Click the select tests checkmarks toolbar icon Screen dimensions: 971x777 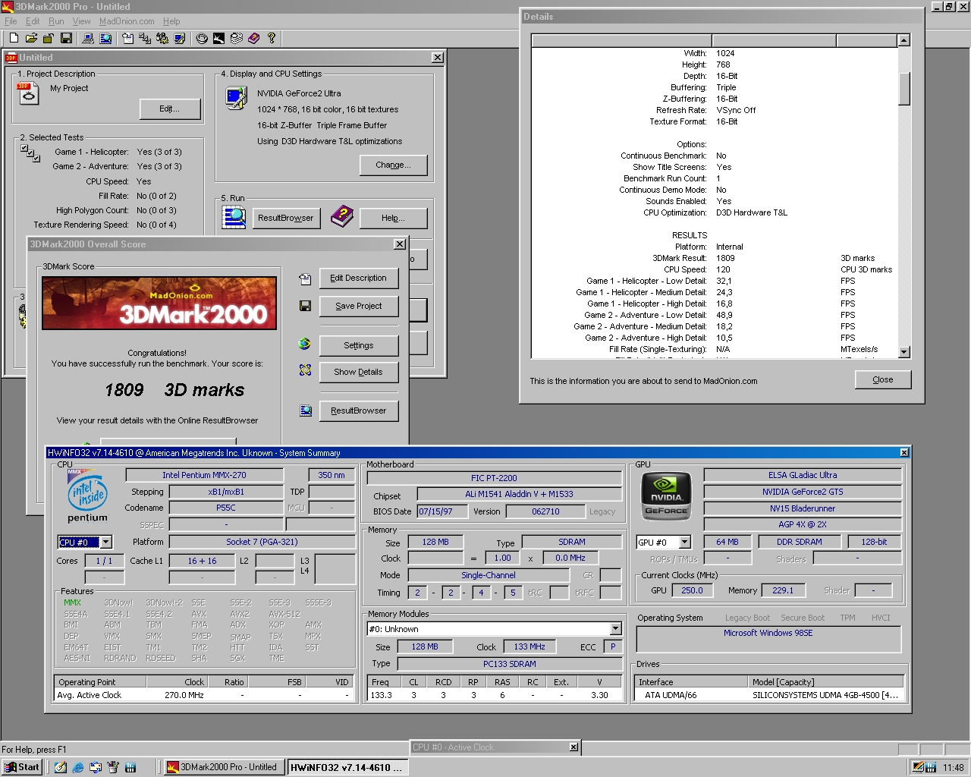pos(145,38)
